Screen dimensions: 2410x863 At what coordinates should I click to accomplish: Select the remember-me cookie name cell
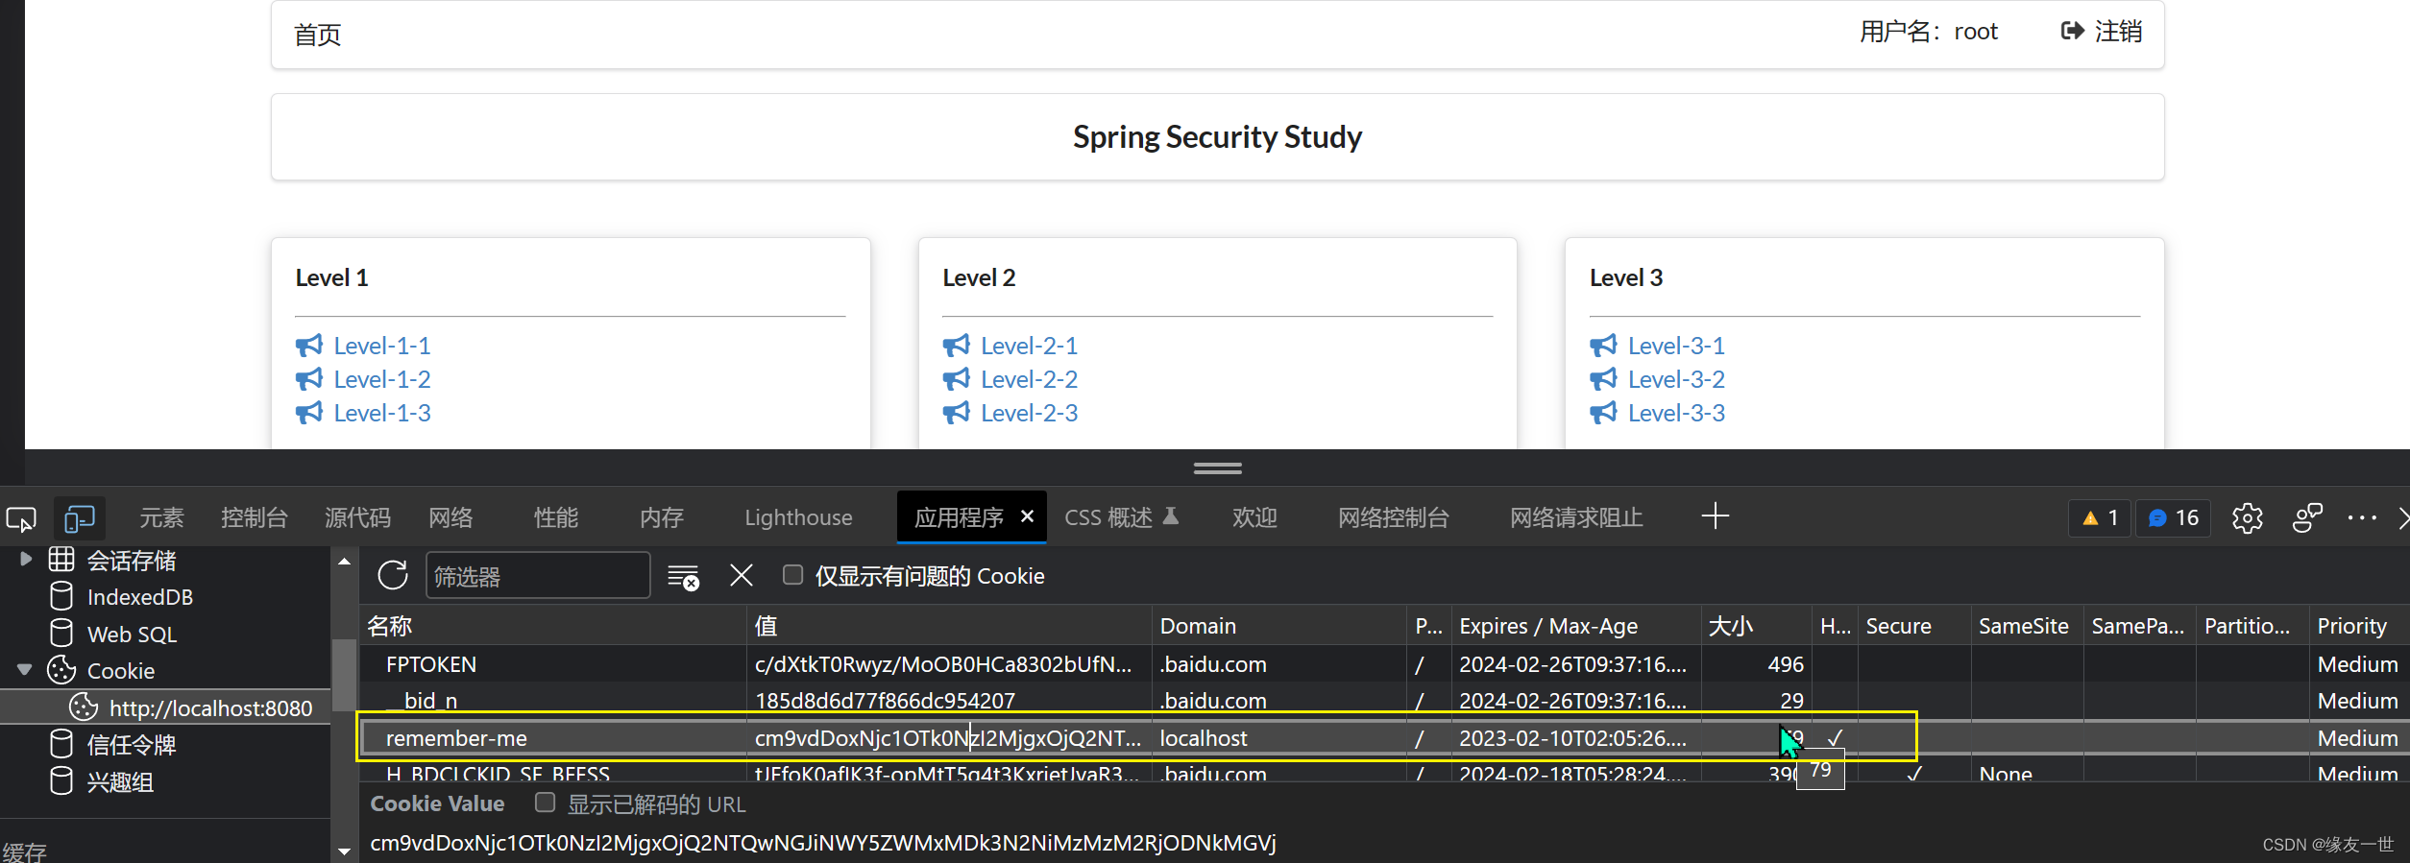tap(553, 737)
